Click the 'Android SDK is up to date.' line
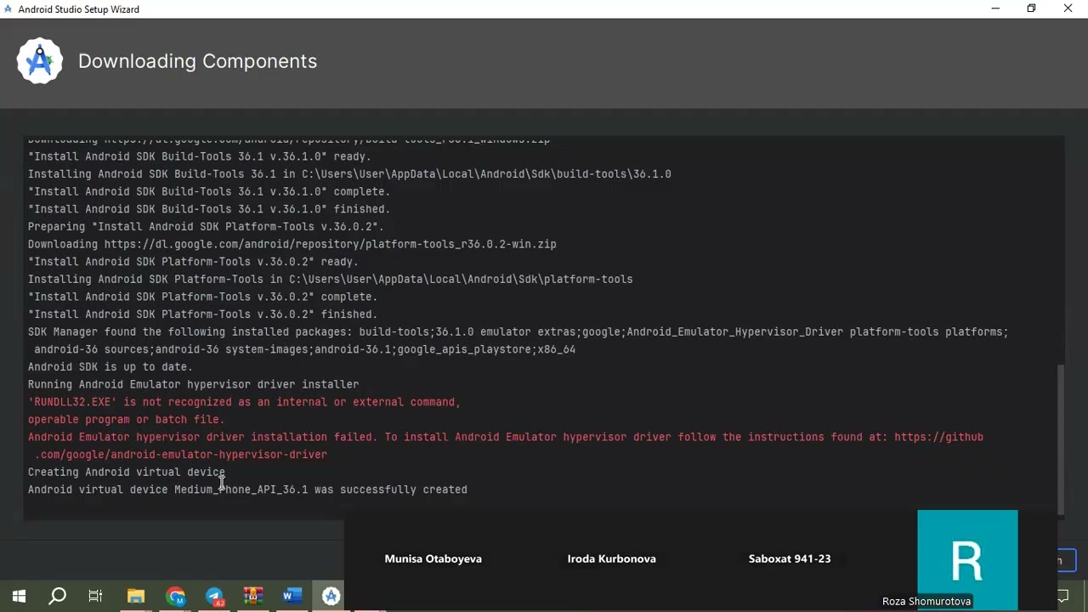The height and width of the screenshot is (612, 1088). pos(110,367)
